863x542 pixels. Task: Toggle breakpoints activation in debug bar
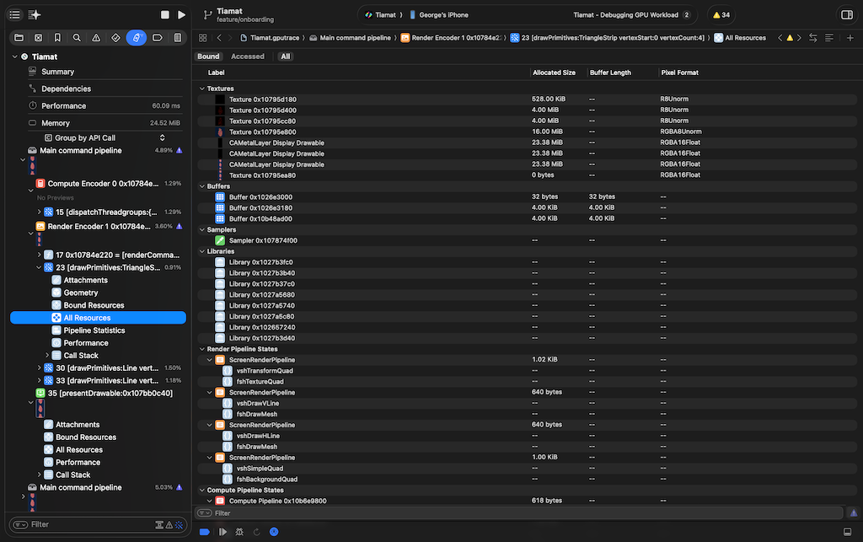pos(205,532)
